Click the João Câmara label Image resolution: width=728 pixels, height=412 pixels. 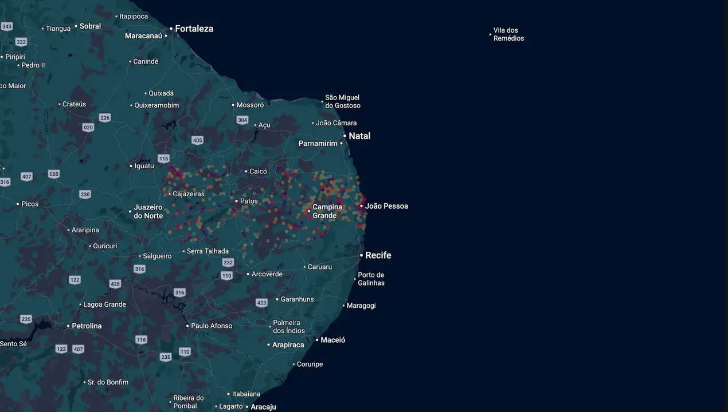tap(336, 123)
